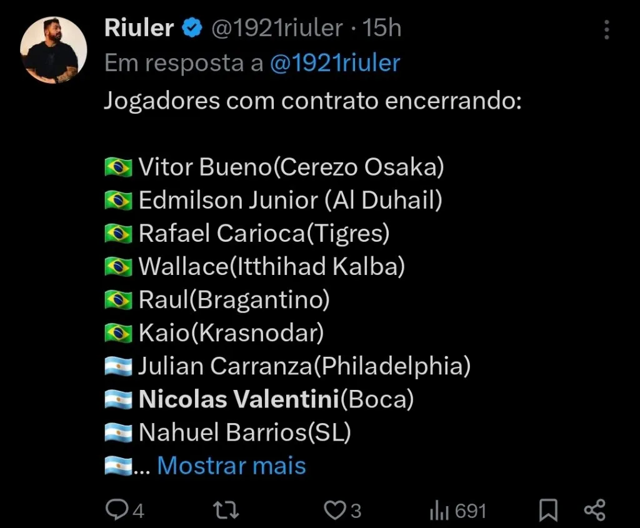640x528 pixels.
Task: Toggle bookmark to save the tweet
Action: (x=548, y=510)
